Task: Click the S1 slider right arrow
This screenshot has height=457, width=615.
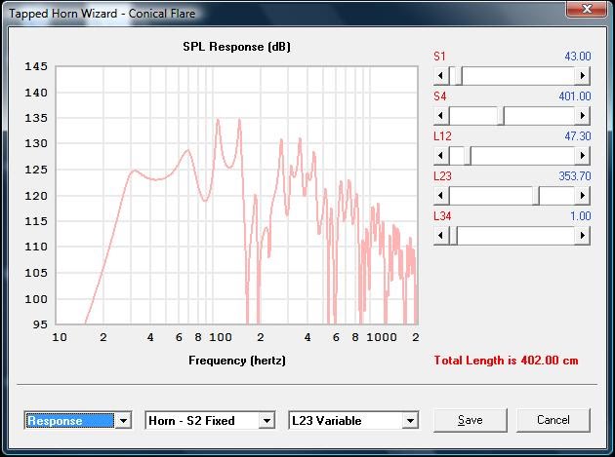Action: (x=583, y=76)
